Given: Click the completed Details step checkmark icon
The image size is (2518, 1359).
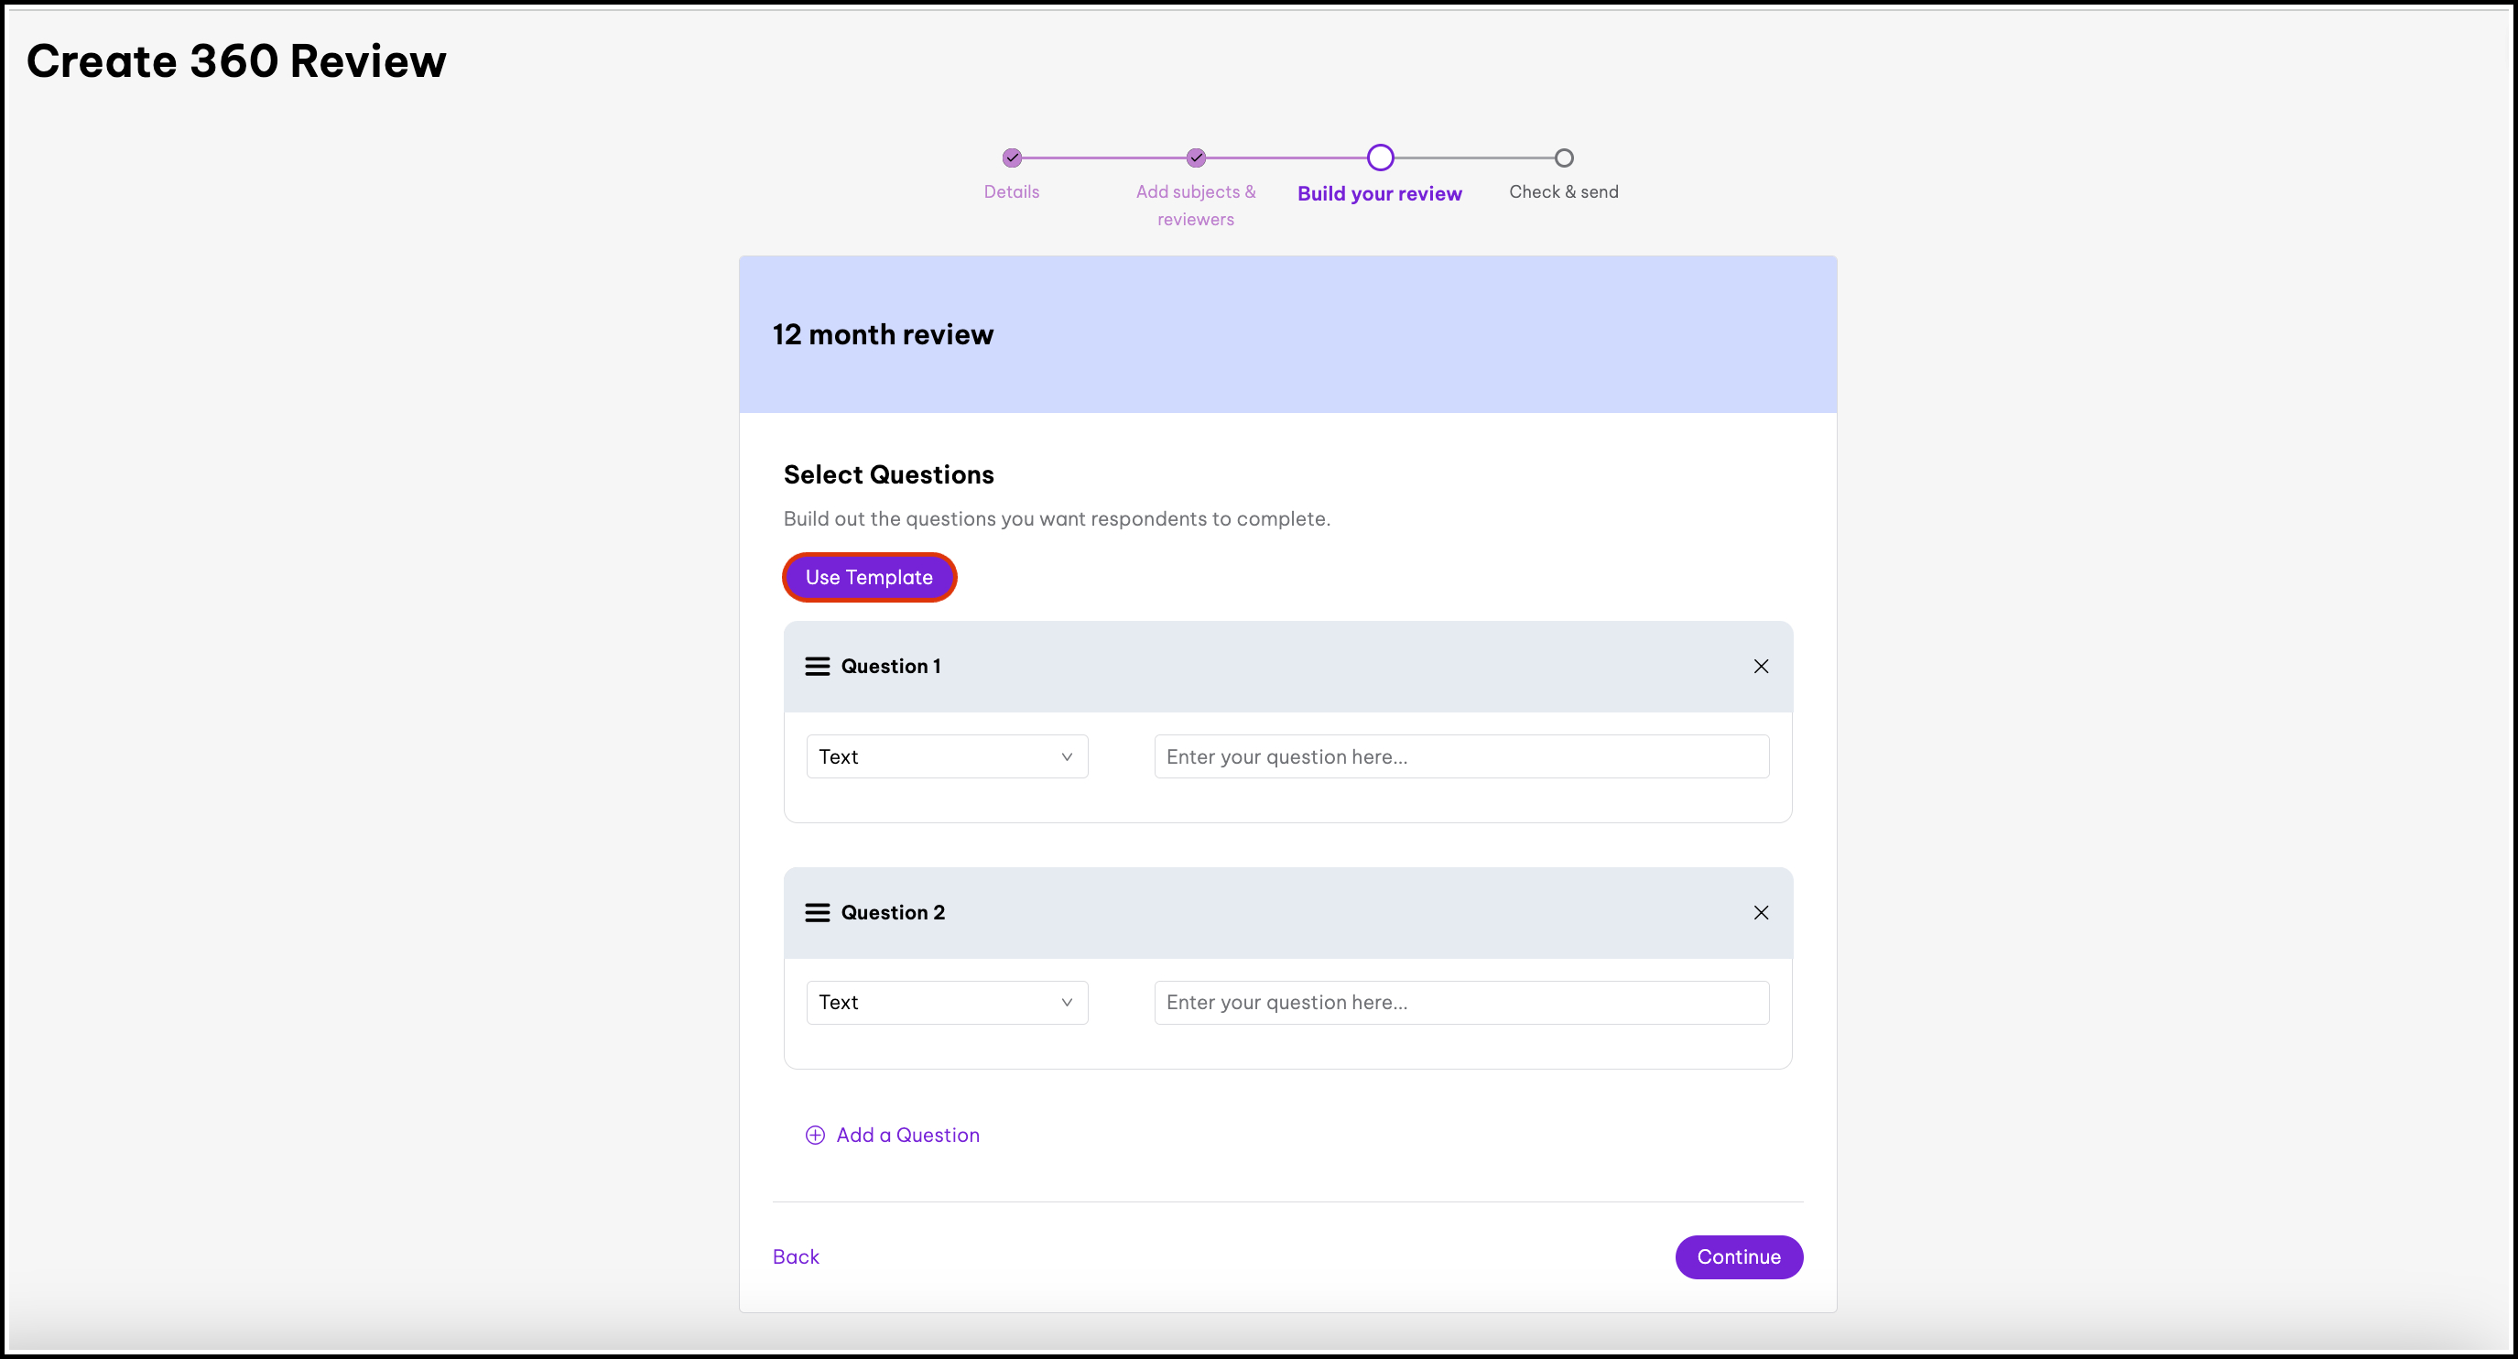Looking at the screenshot, I should tap(1012, 158).
